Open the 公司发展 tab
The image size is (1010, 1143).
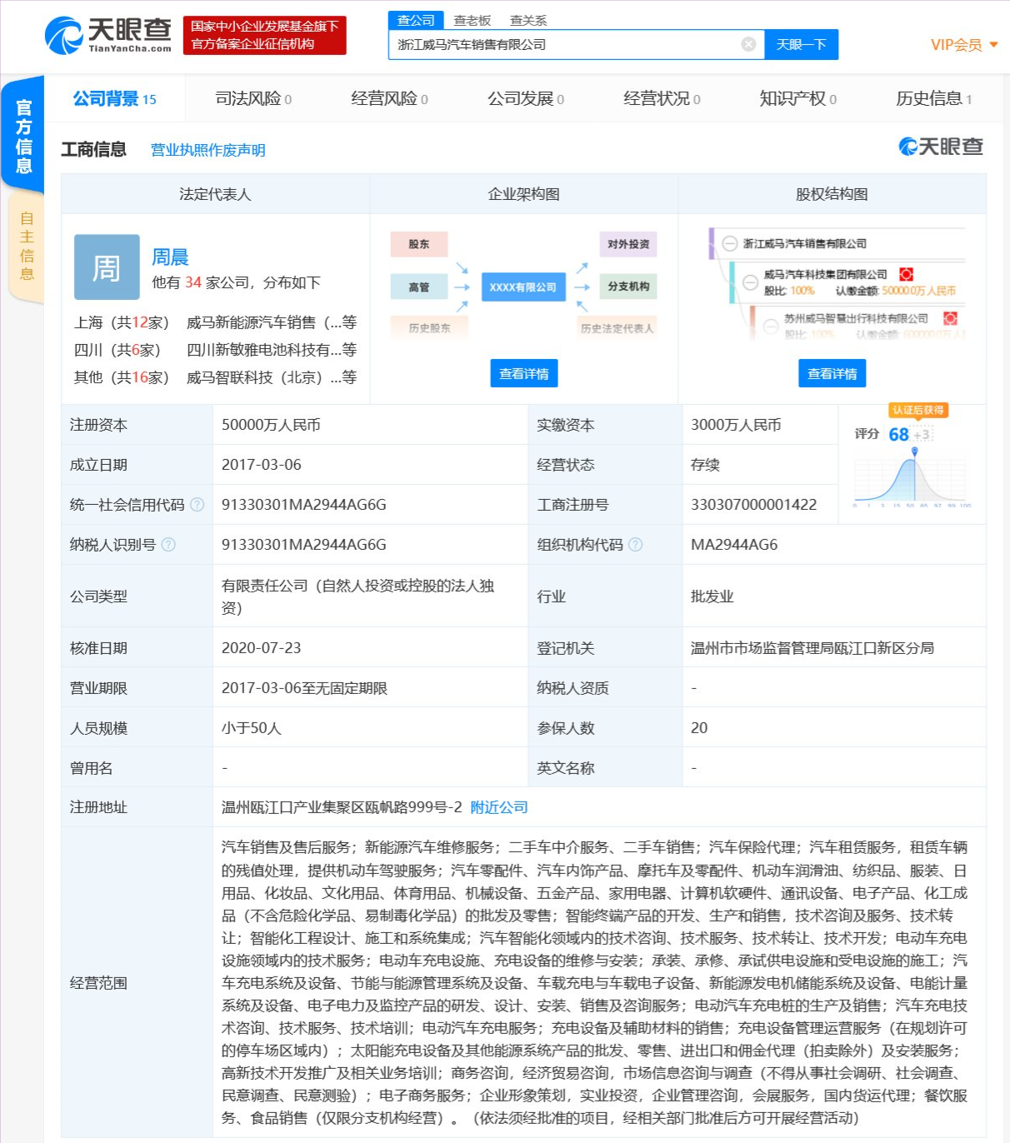point(526,99)
